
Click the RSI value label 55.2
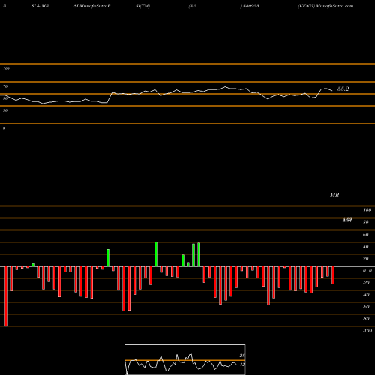(x=343, y=88)
